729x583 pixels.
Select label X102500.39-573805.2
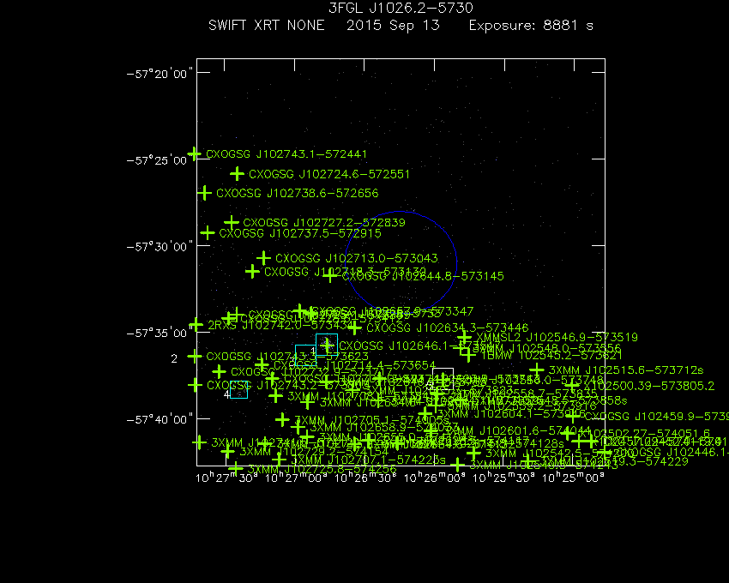pyautogui.click(x=649, y=386)
